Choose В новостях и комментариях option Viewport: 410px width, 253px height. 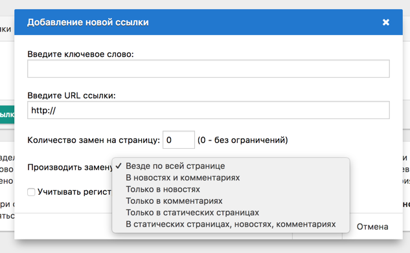tap(231, 178)
